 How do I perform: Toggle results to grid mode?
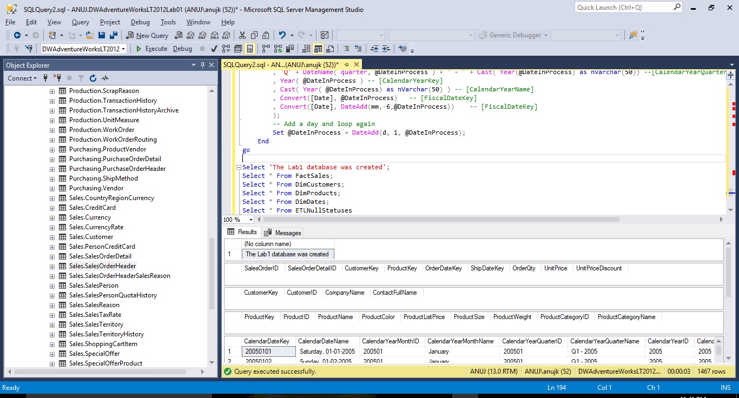click(318, 49)
